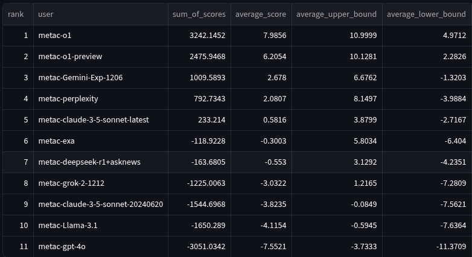Click average score cell -0.3003
472x257 pixels.
(x=261, y=141)
